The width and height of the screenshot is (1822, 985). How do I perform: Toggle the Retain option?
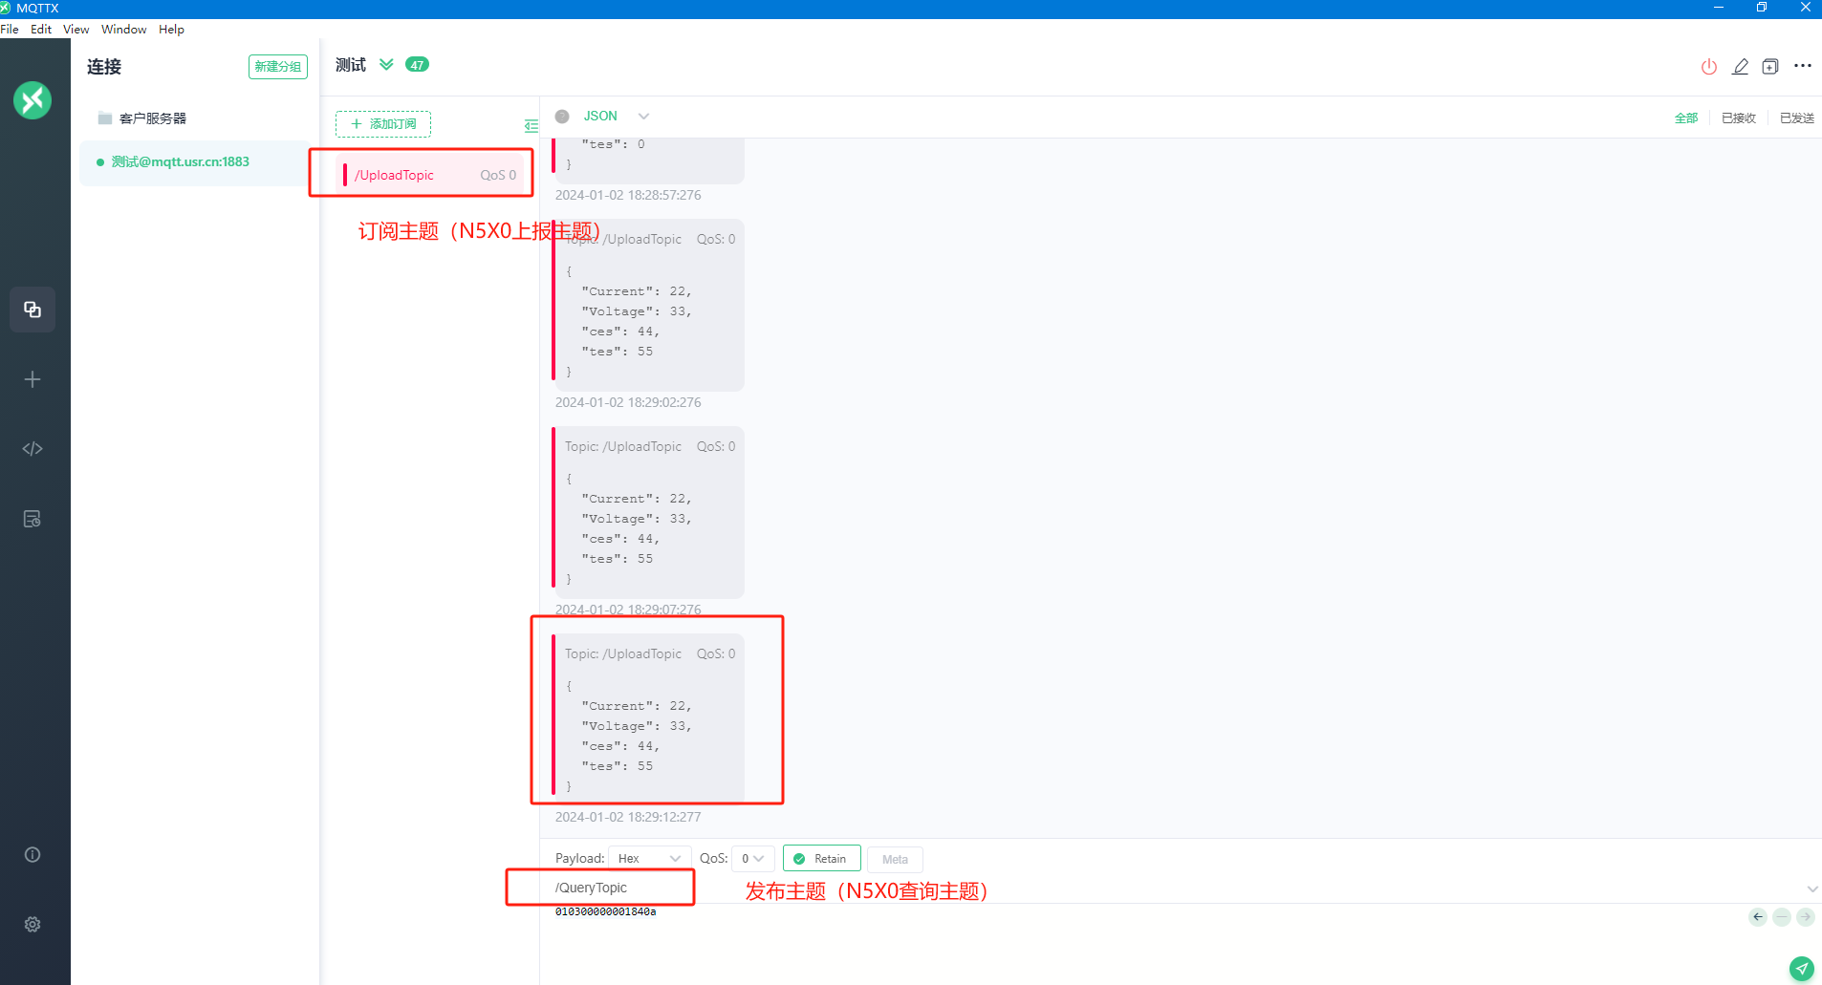pyautogui.click(x=821, y=859)
